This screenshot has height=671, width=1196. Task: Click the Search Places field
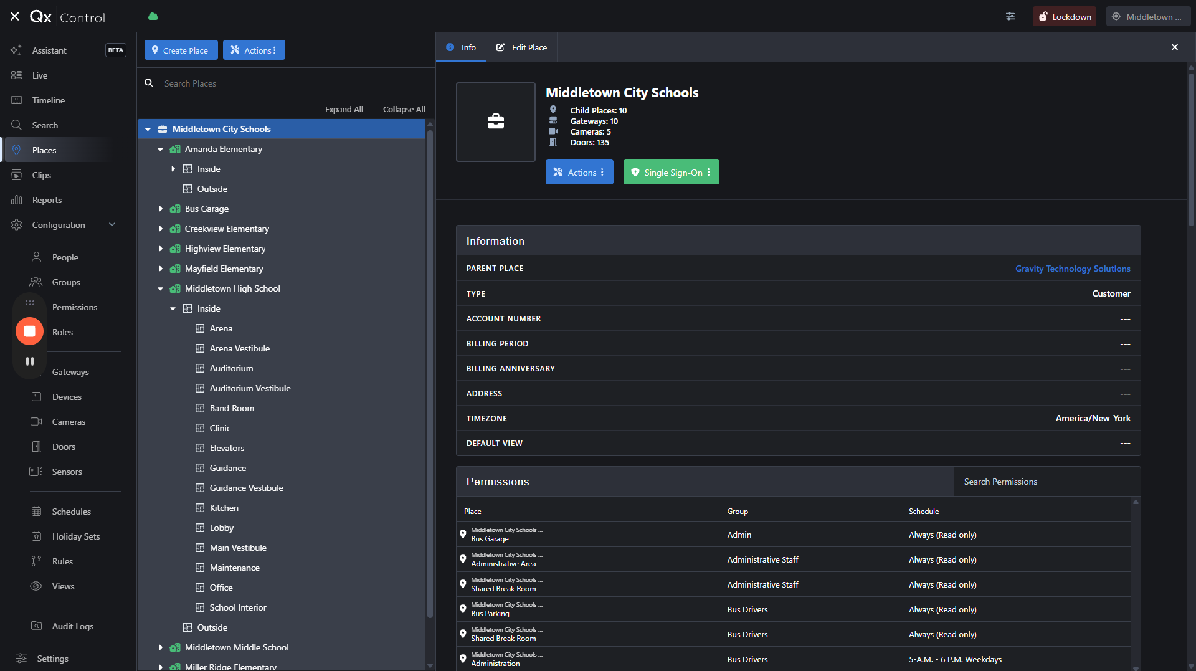(293, 83)
